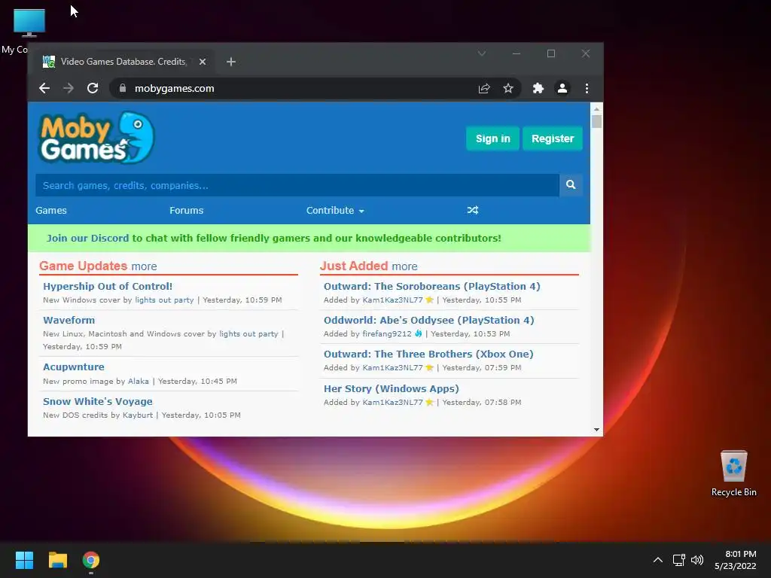Open Kam1Kaz3NL77 link under Her Story
Viewport: 771px width, 578px height.
392,402
